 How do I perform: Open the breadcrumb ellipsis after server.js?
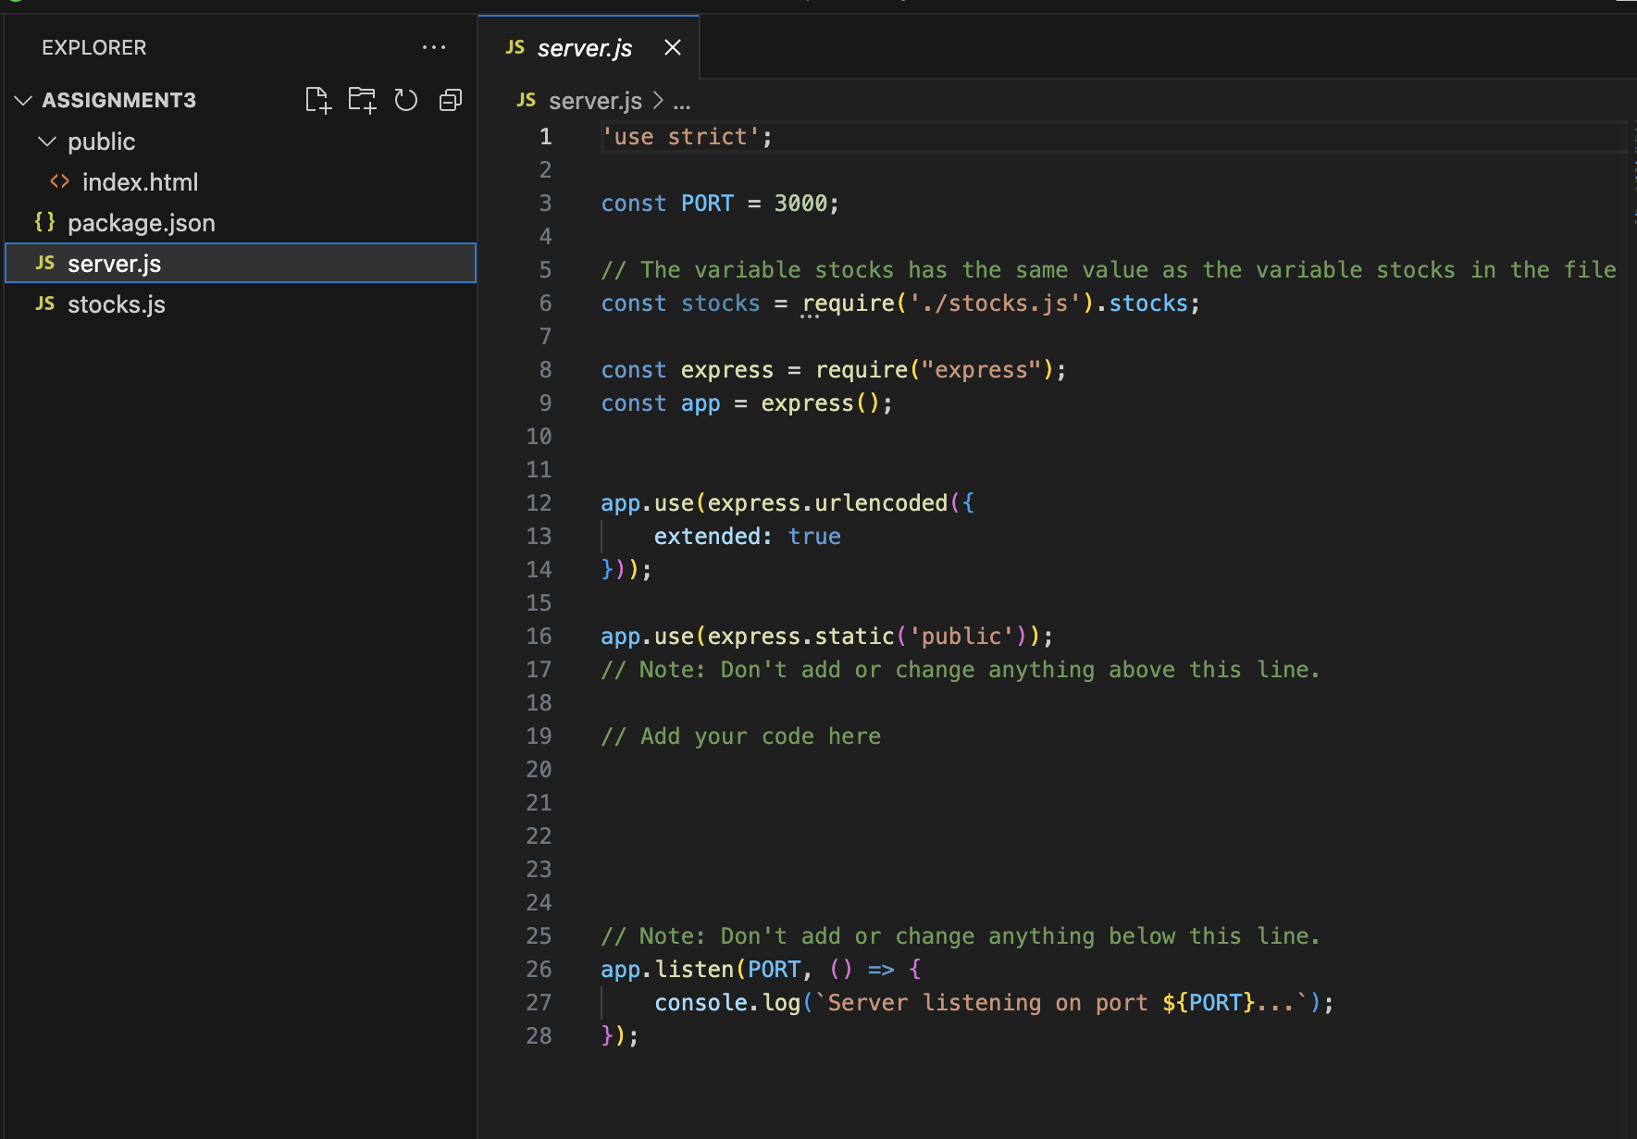pos(682,102)
